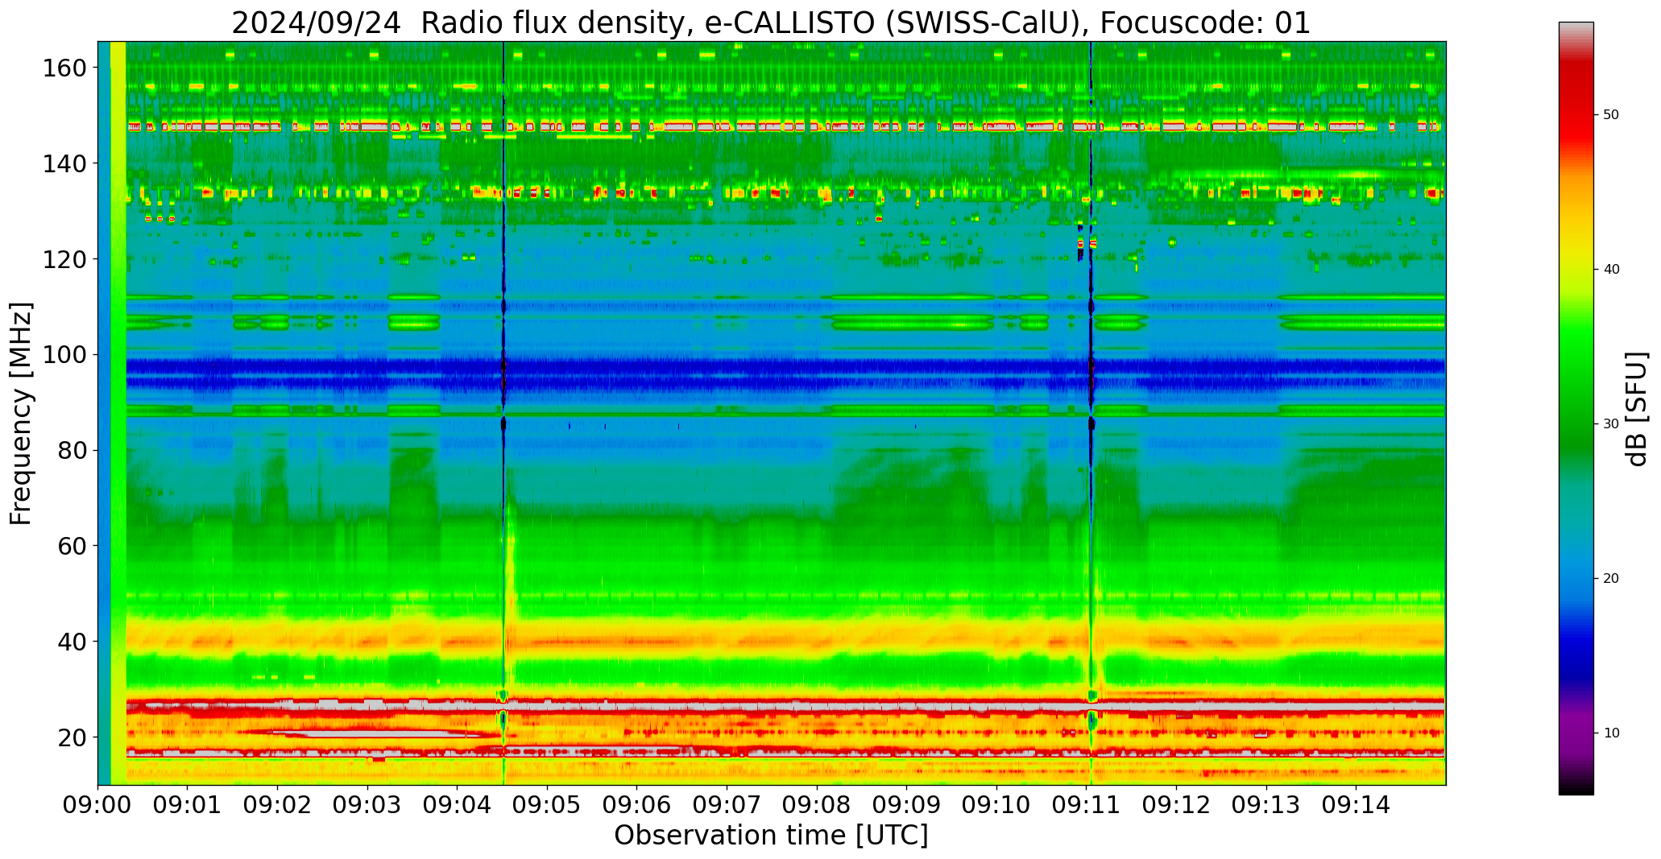Click the 160 frequency tick label
Screen dimensions: 1661x859
click(64, 68)
